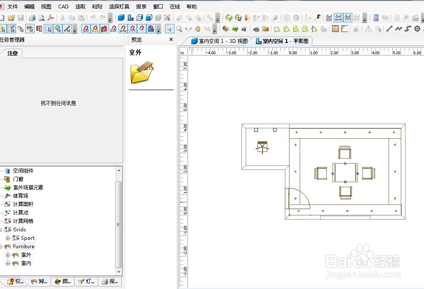Image resolution: width=424 pixels, height=289 pixels.
Task: Expand the 室内 furniture folder
Action: tap(8, 263)
